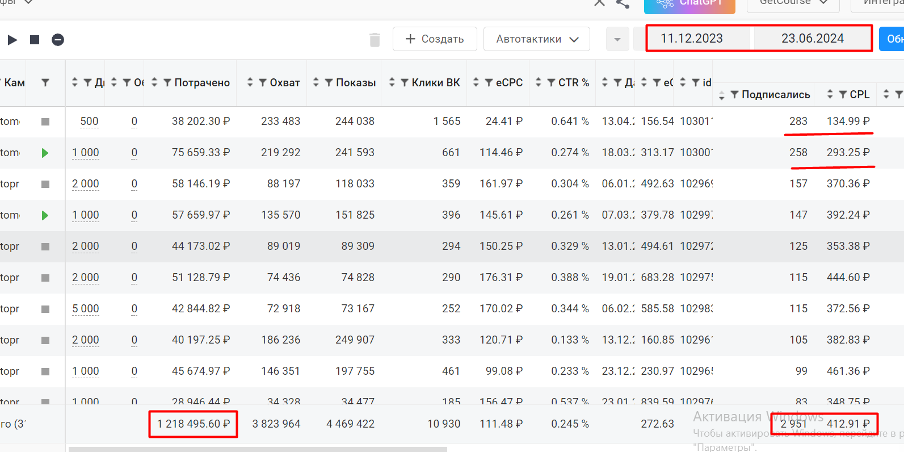Filter the Потрачено column

(x=167, y=83)
